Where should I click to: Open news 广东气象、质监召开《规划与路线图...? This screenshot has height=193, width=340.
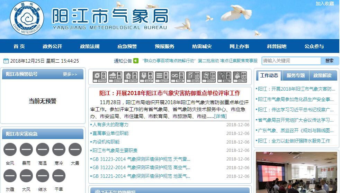click(x=296, y=130)
